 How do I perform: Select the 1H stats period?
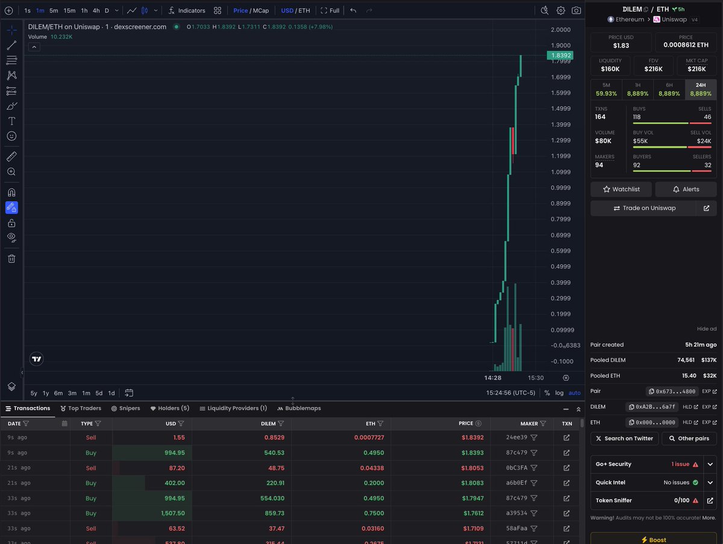(637, 89)
